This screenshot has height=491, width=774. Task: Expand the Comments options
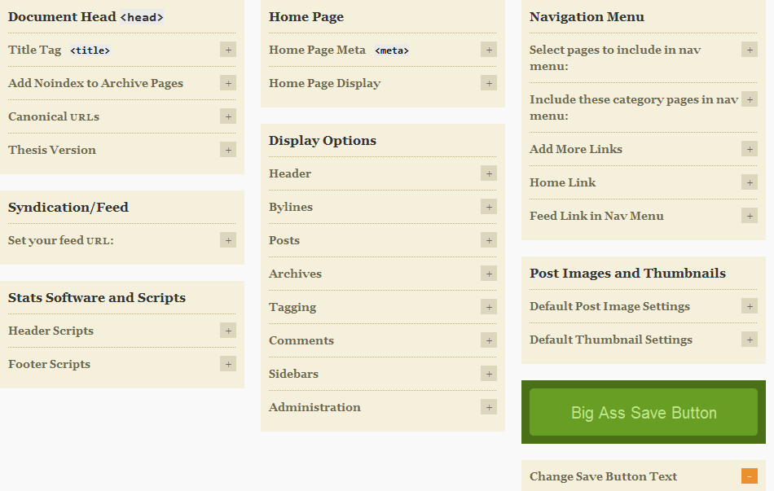point(489,340)
